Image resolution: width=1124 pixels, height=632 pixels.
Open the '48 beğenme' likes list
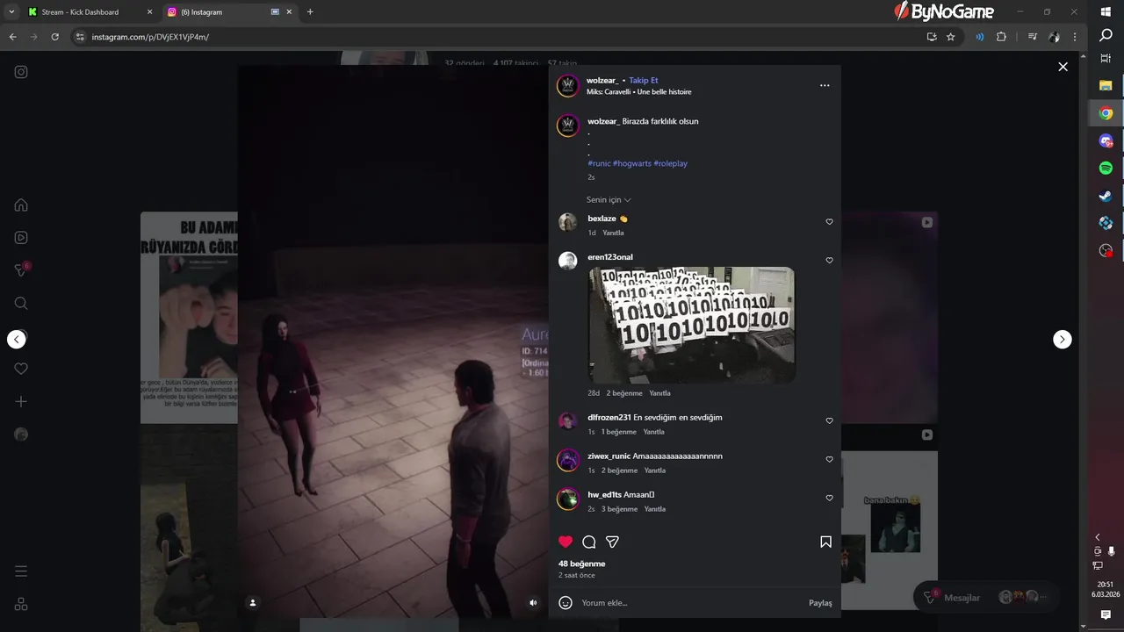click(581, 564)
